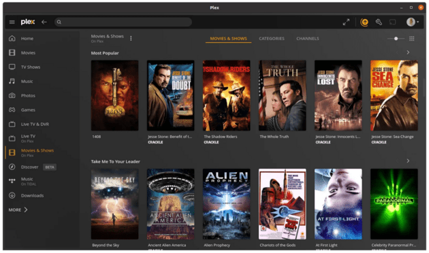429x253 pixels.
Task: Advance Take Me To Your Leader row chevron
Action: click(x=408, y=161)
